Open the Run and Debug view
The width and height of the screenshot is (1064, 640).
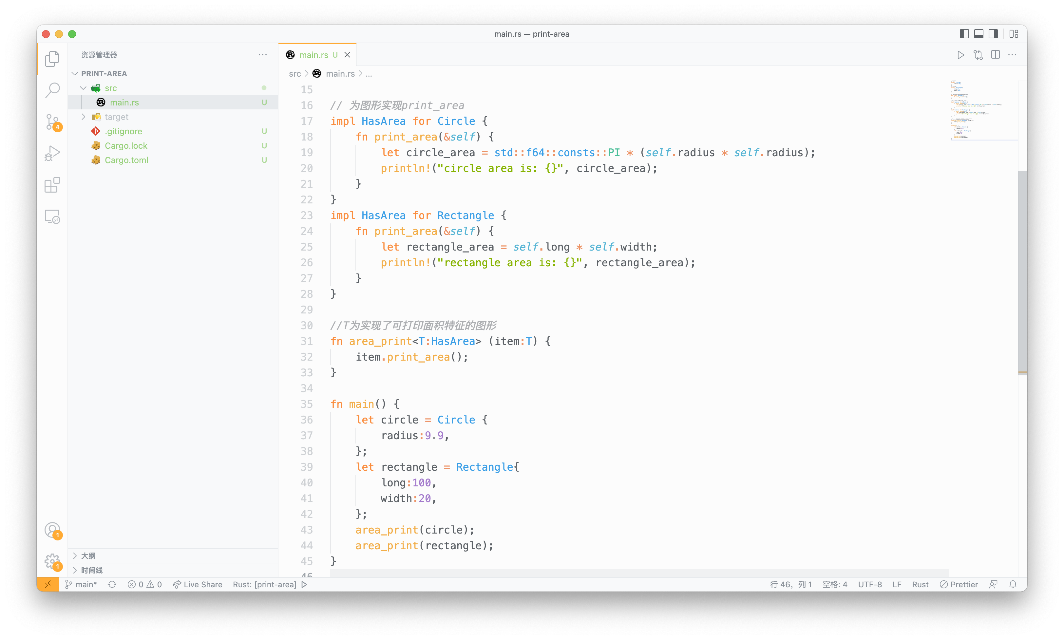pyautogui.click(x=52, y=154)
